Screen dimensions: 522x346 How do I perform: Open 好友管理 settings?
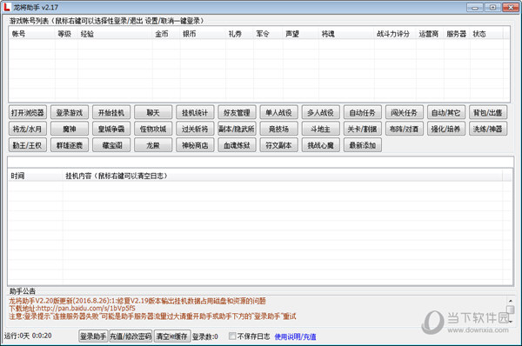tap(237, 112)
